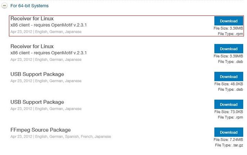Collapse the 64-bit Systems section minus icon

tap(5, 6)
